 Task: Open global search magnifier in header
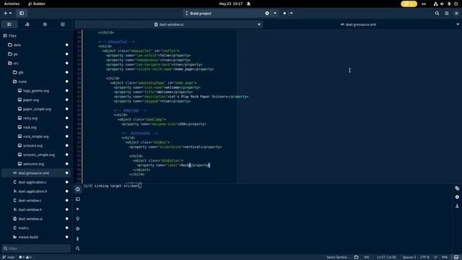click(x=437, y=13)
